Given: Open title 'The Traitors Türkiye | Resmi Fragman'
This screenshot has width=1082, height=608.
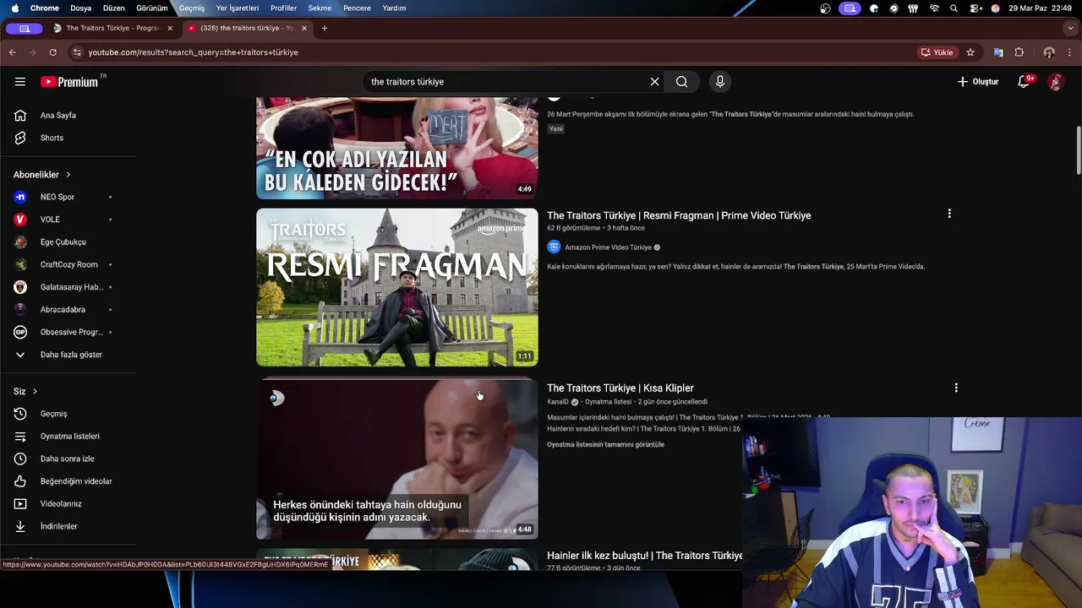Looking at the screenshot, I should (x=679, y=215).
